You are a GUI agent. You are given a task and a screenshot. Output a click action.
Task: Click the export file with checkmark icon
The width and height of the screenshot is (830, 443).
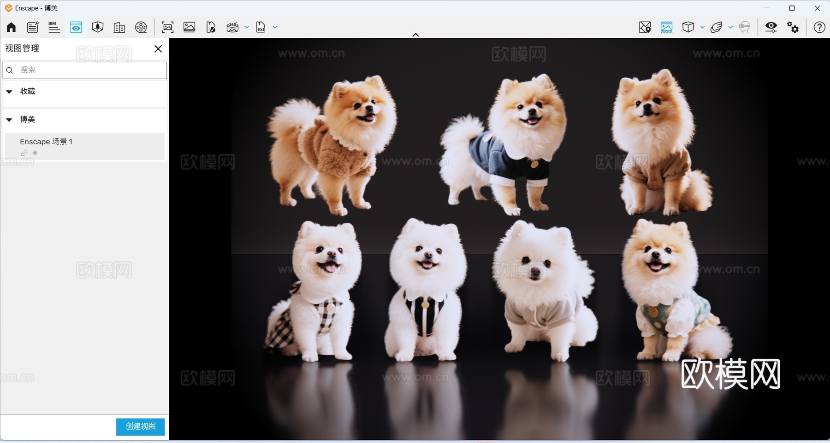(x=211, y=27)
